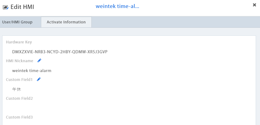Click the HMI Nickname label
This screenshot has width=260, height=125.
point(20,61)
